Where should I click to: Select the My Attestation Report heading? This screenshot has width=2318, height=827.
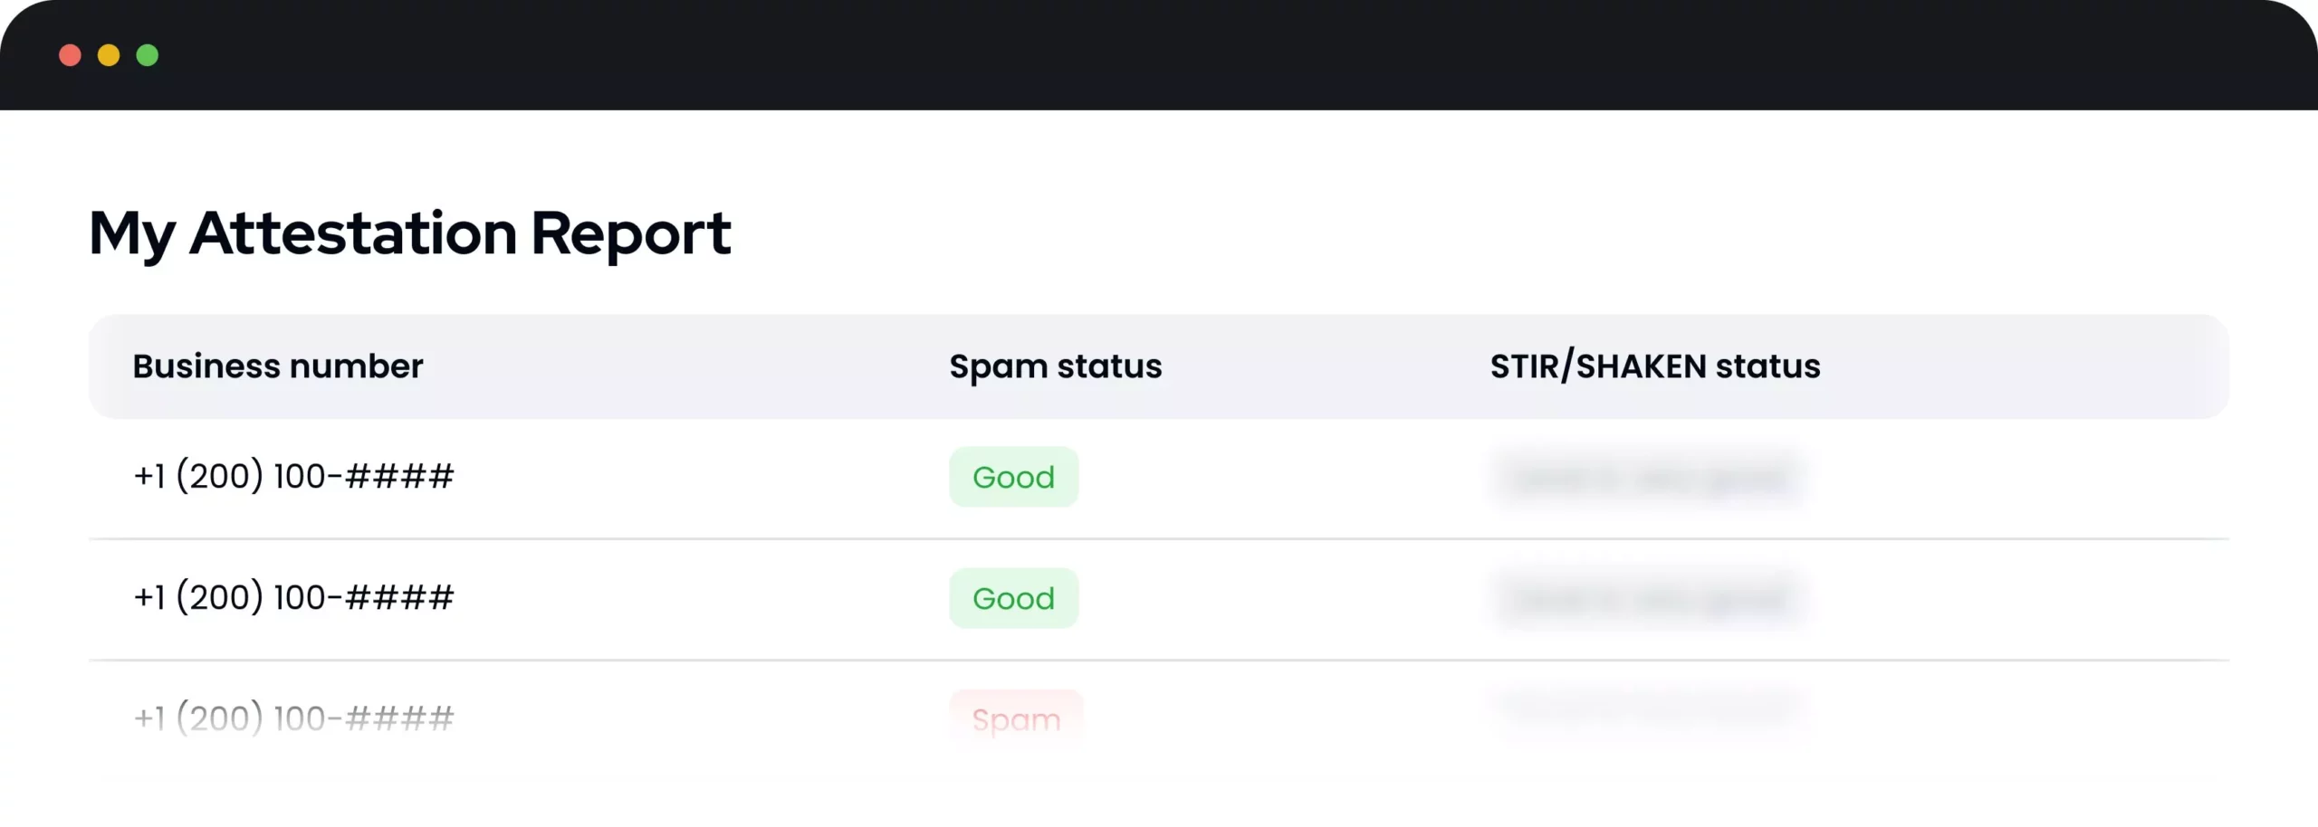tap(409, 233)
